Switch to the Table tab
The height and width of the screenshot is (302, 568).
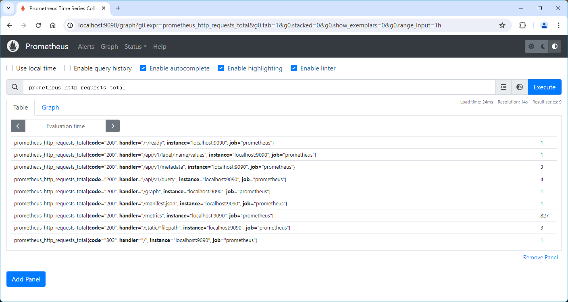[21, 107]
